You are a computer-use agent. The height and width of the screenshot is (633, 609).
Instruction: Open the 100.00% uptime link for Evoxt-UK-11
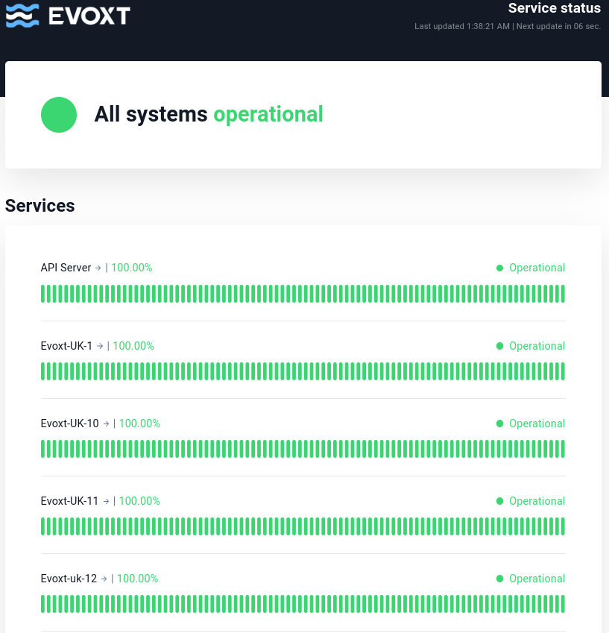(139, 501)
